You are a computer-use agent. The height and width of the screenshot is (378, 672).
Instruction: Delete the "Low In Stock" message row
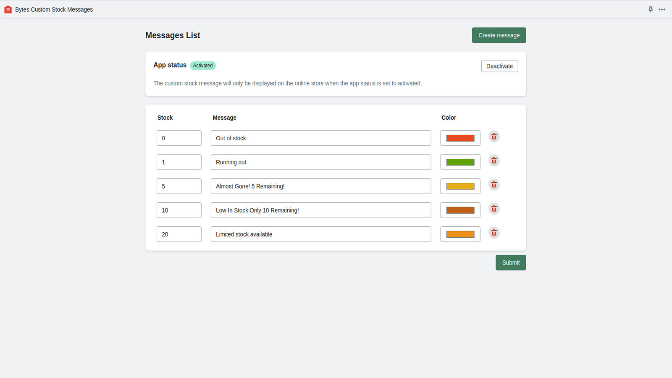[494, 209]
